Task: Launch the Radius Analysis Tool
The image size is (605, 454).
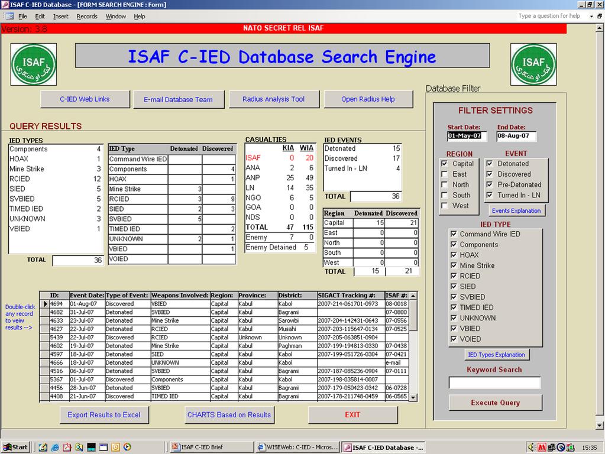Action: tap(274, 99)
